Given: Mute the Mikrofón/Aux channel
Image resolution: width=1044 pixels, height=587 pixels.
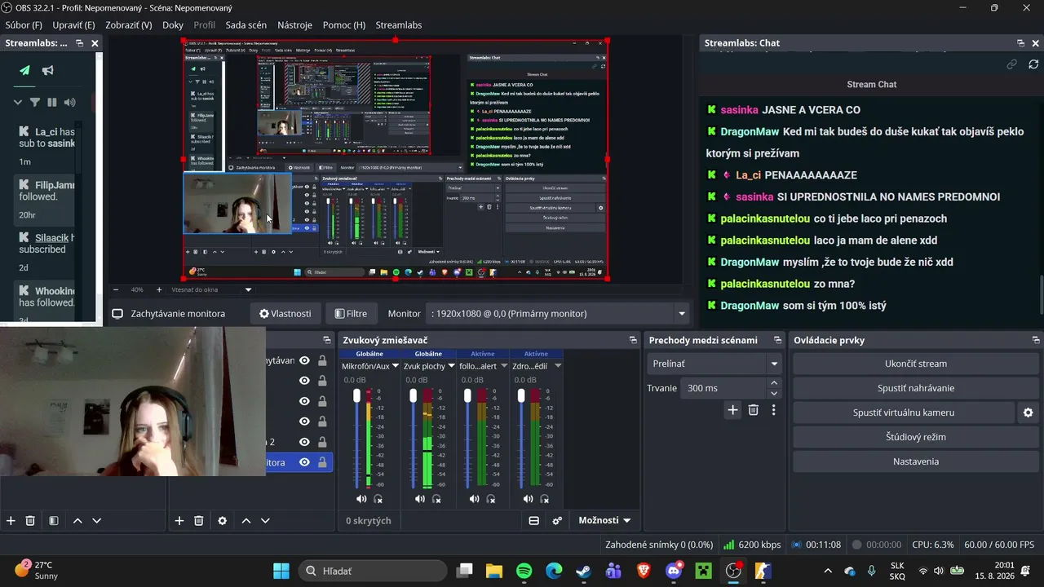Looking at the screenshot, I should point(361,499).
